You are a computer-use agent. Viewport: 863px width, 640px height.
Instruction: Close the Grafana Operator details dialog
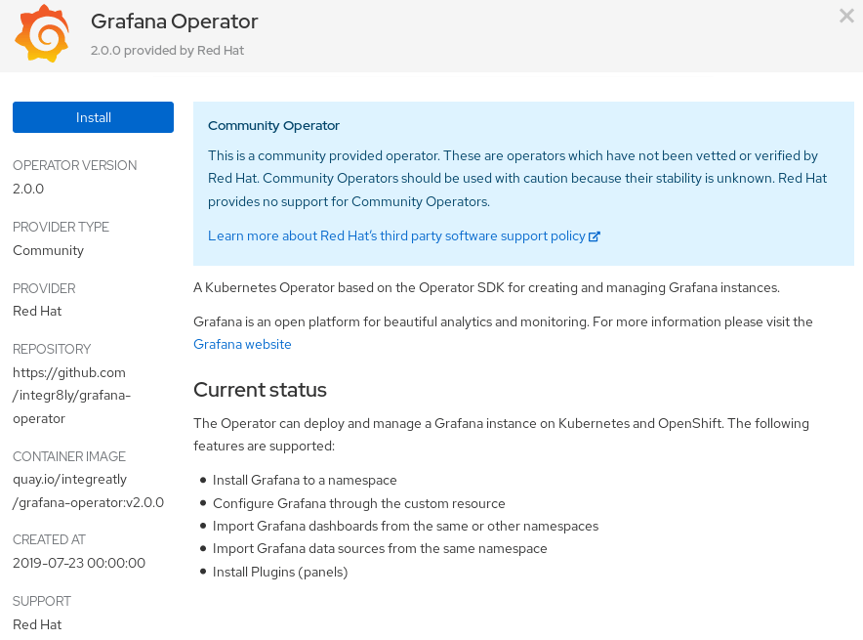846,16
